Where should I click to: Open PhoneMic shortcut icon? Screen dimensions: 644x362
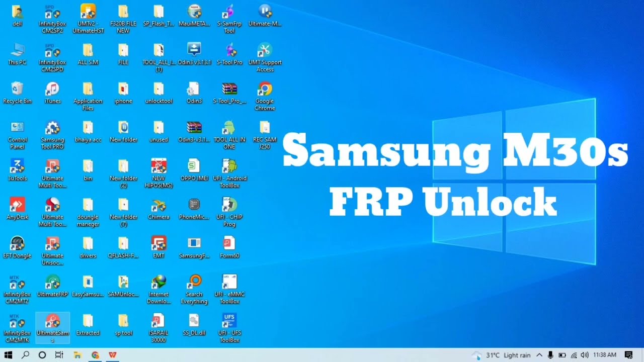tap(194, 209)
